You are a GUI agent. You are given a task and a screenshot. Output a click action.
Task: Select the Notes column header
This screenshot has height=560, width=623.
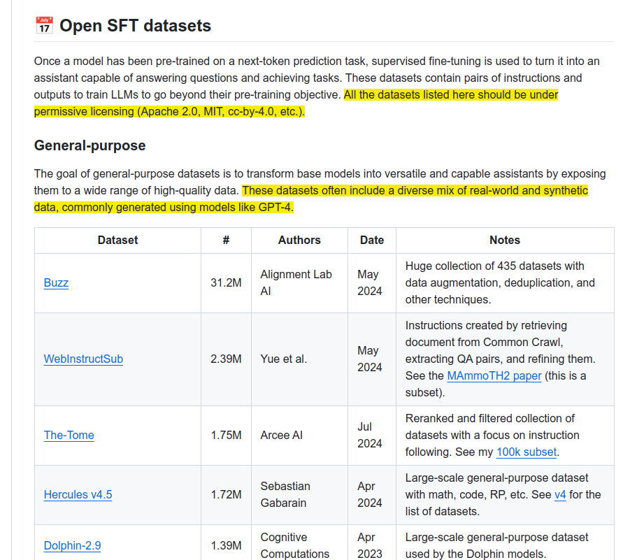pyautogui.click(x=504, y=240)
